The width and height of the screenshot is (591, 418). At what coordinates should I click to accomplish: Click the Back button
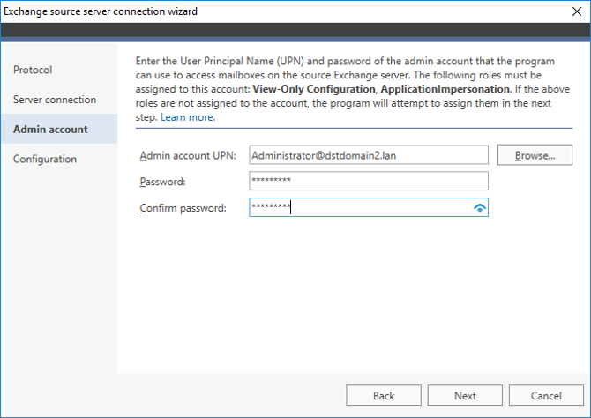pos(383,396)
